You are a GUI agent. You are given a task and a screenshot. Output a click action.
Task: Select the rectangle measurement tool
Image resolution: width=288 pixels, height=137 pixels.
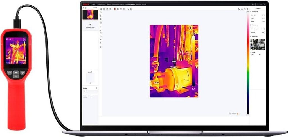(x=101, y=33)
